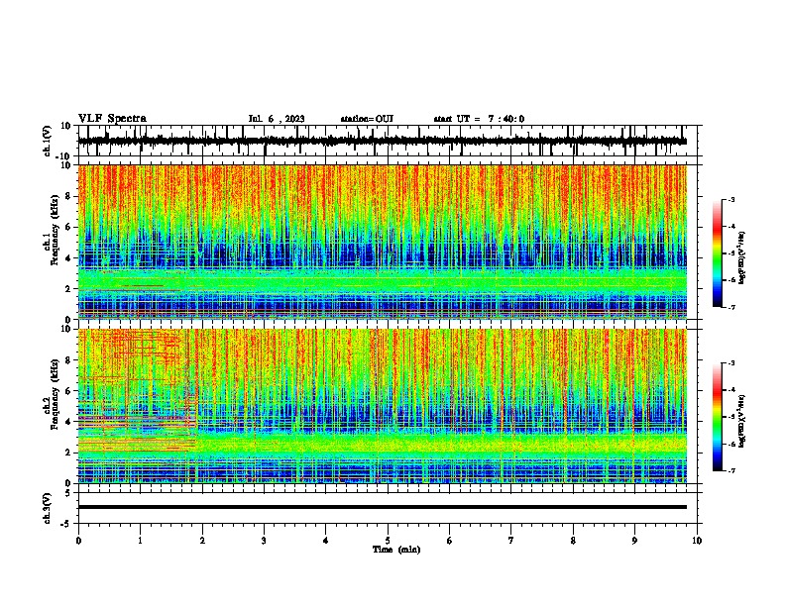Click the "start UT = 7:40:0" label

[479, 119]
